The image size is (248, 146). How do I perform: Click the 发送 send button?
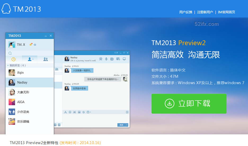[121, 125]
